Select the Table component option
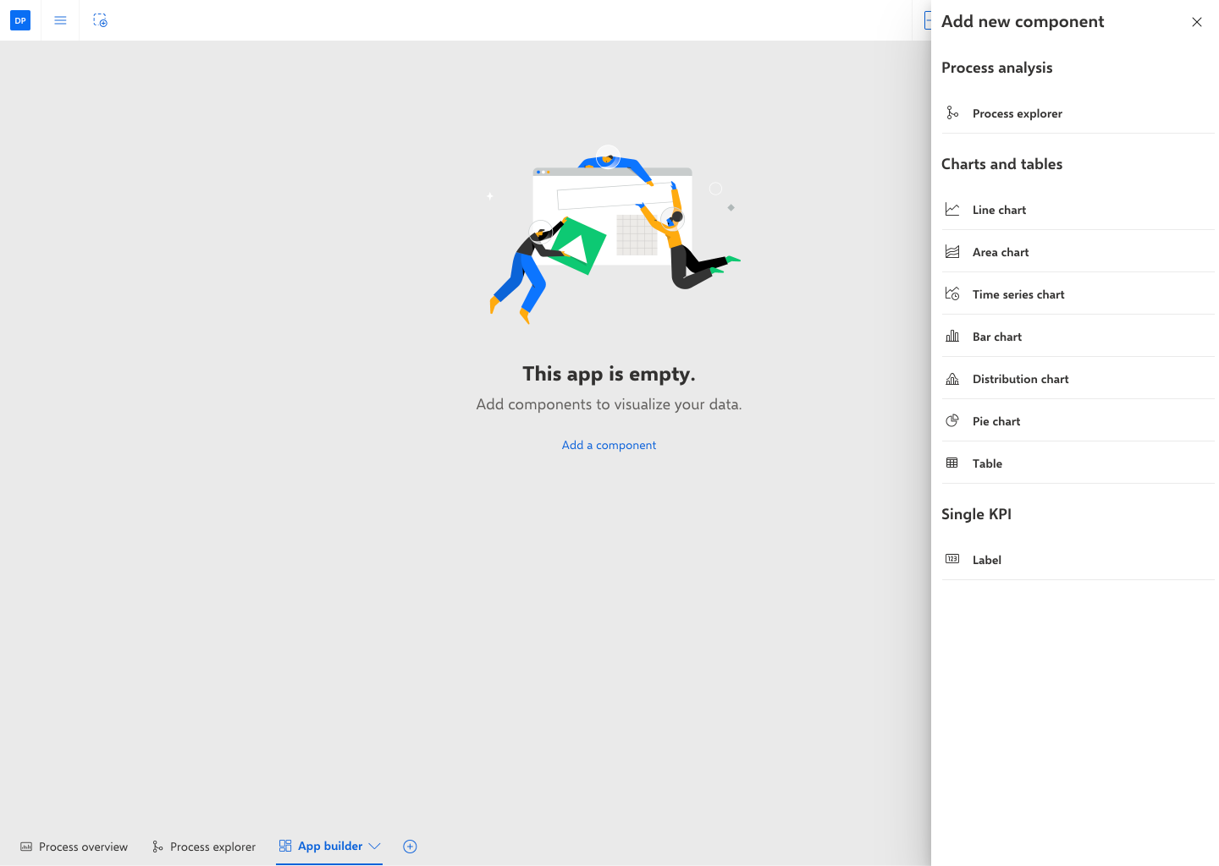 click(x=1078, y=463)
